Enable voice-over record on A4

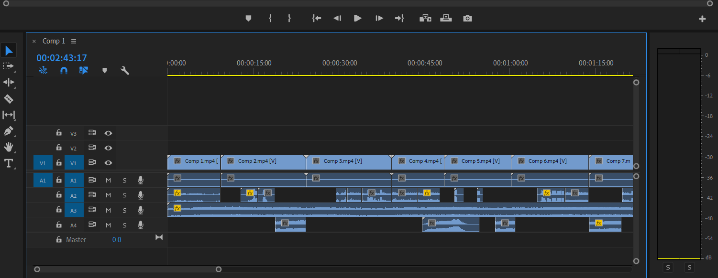(141, 225)
